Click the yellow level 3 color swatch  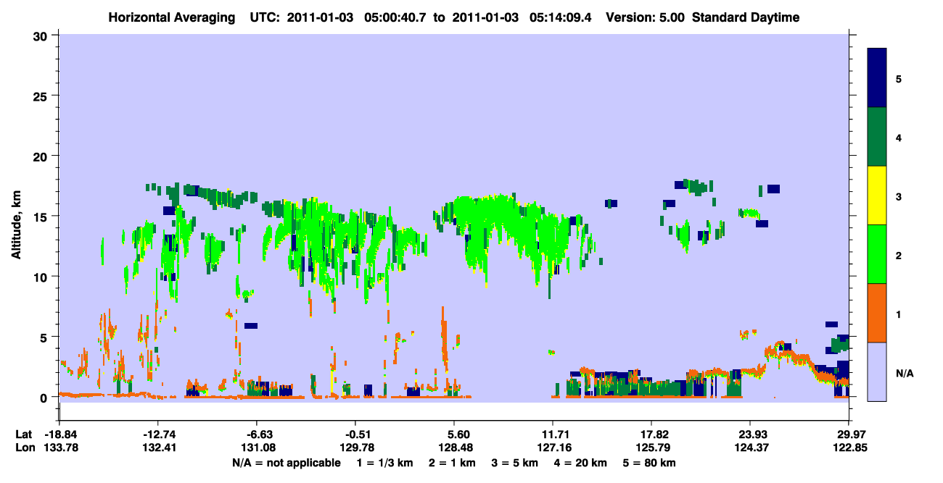877,196
